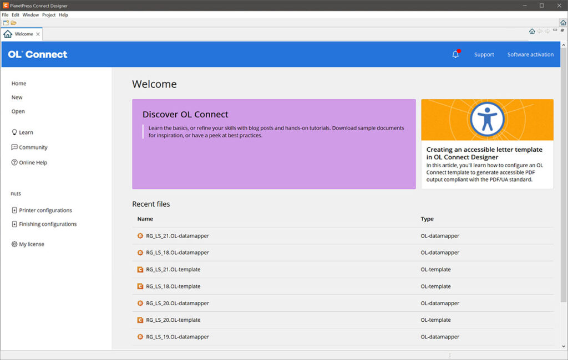Open recent file RG_LS_19.OL-datamapper
This screenshot has height=360, width=568.
tap(177, 337)
